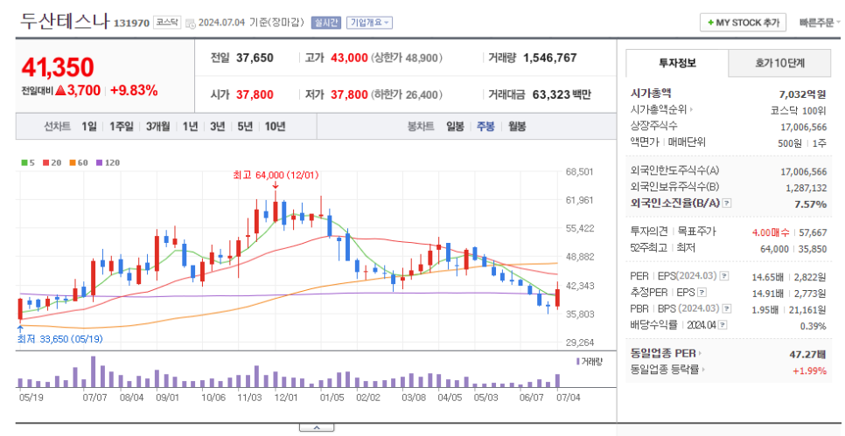Image resolution: width=845 pixels, height=436 pixels.
Task: Open the 동일업종 등락률 link
Action: coord(667,370)
